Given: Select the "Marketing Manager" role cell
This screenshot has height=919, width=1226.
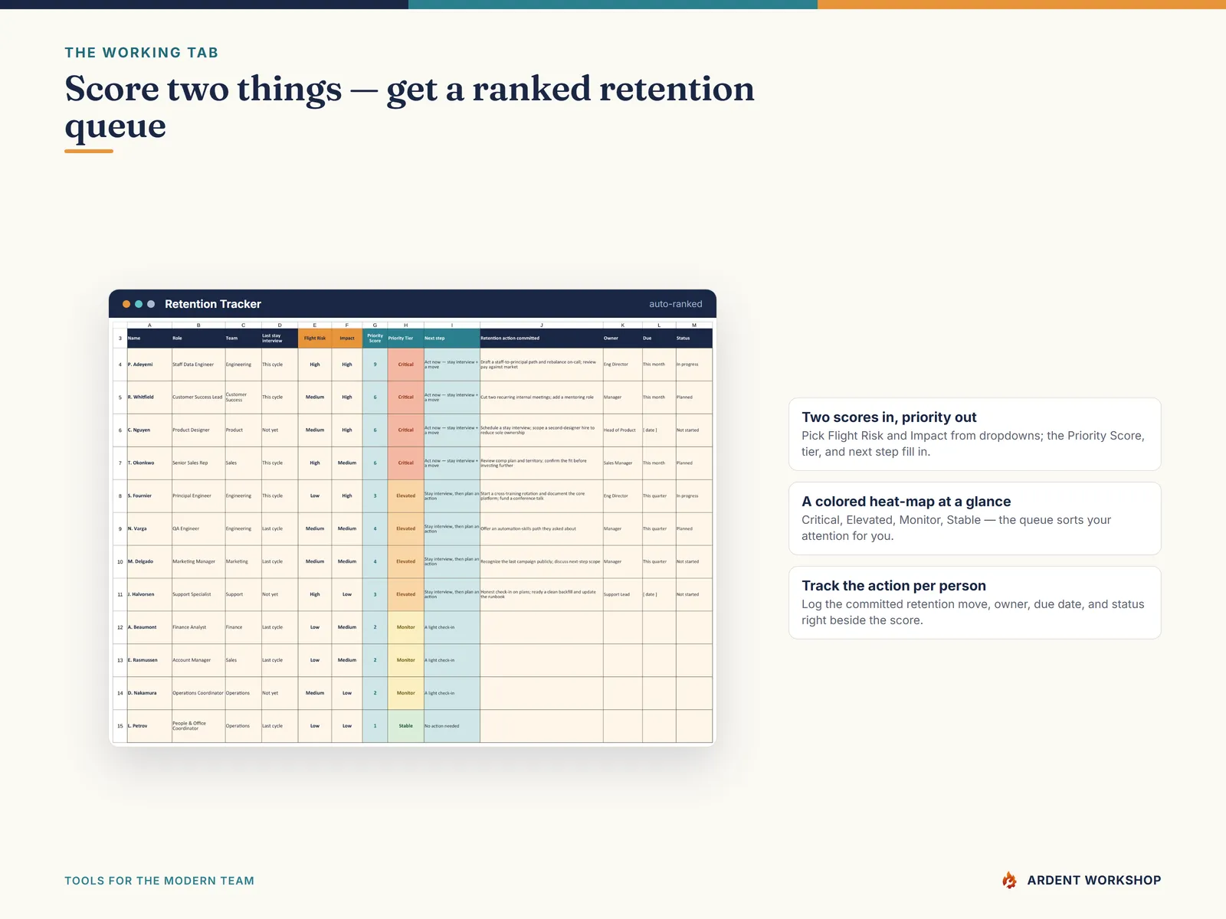Looking at the screenshot, I should coord(198,562).
